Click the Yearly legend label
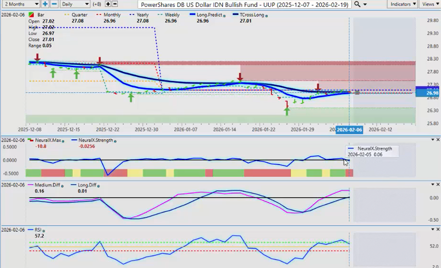Image resolution: width=441 pixels, height=268 pixels. (x=142, y=15)
